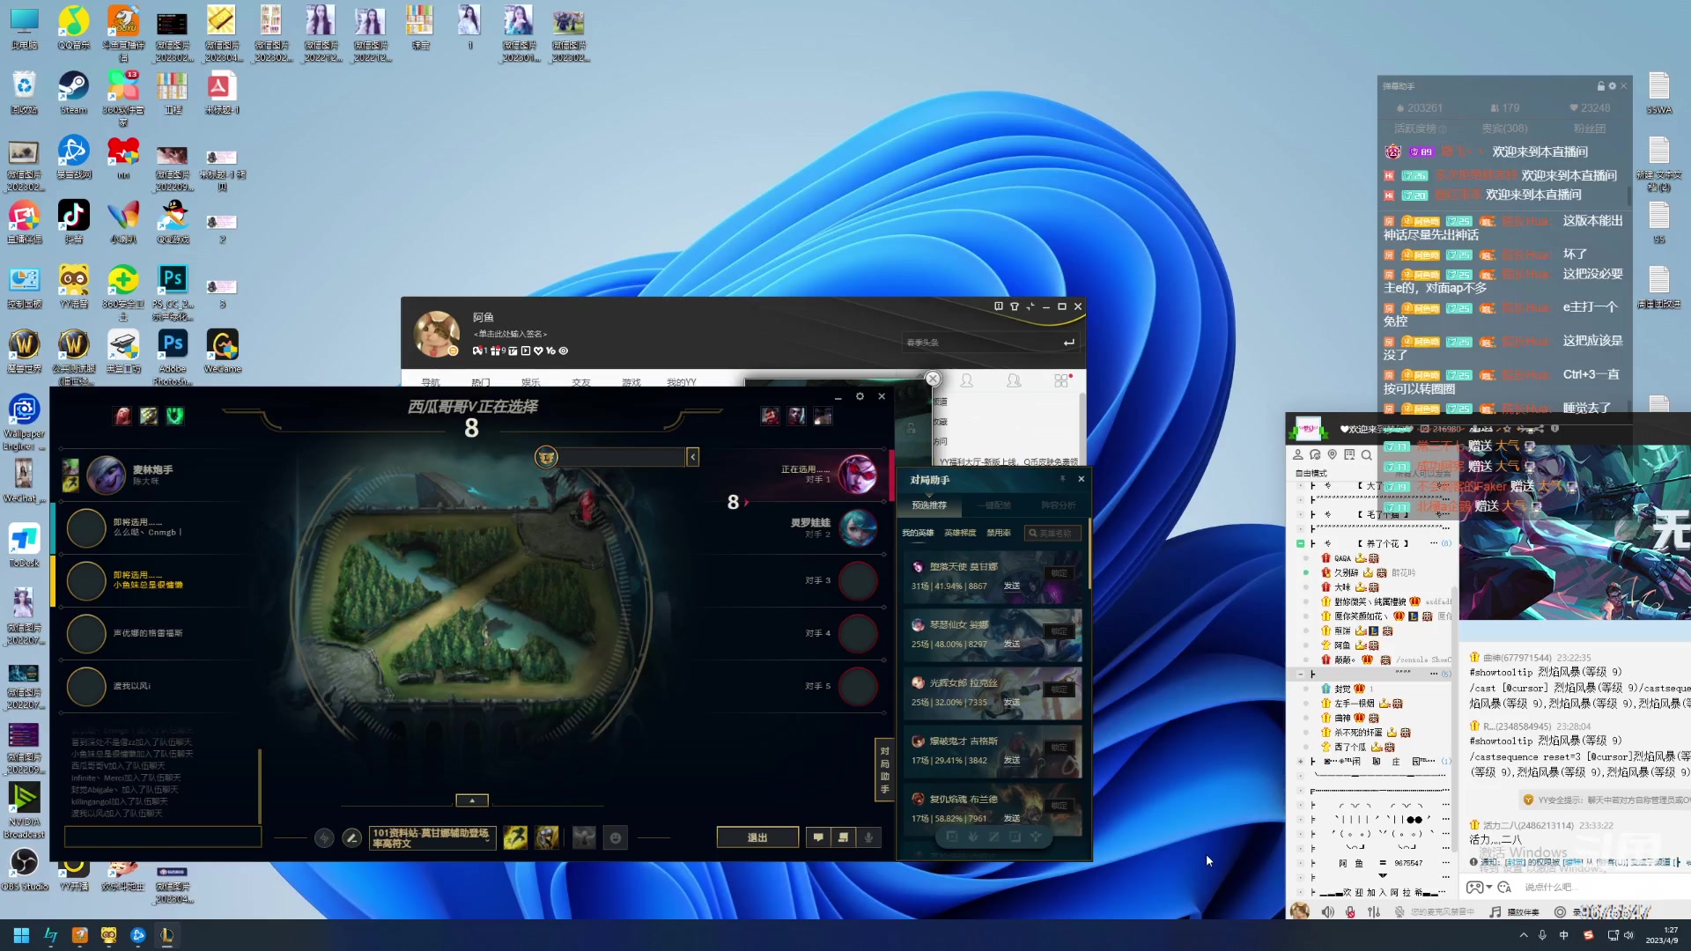Image resolution: width=1691 pixels, height=951 pixels.
Task: Click the YY chat emoji icon
Action: point(1505,887)
